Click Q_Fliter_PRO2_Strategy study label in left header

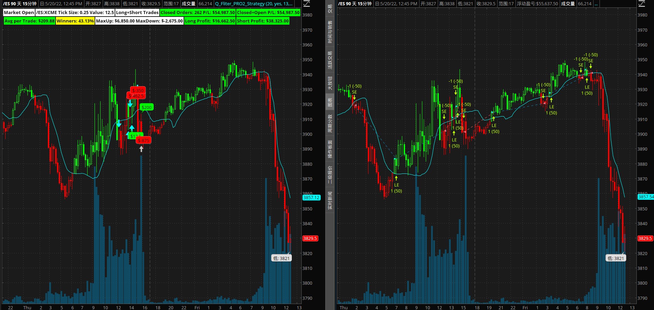[254, 4]
